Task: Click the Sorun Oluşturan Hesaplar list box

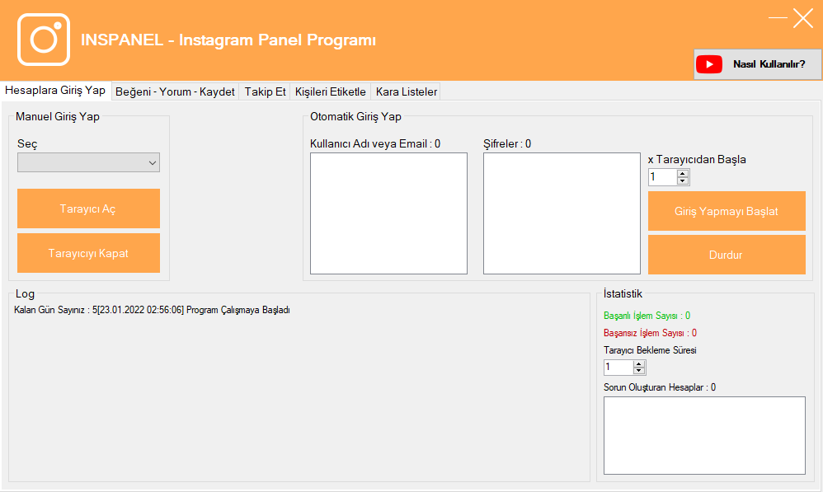Action: point(704,435)
